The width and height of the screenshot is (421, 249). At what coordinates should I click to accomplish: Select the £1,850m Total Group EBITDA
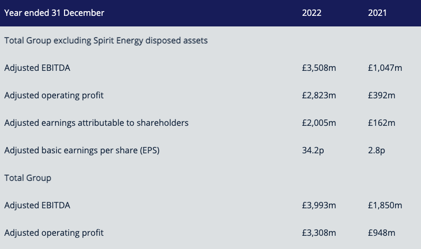tap(385, 206)
